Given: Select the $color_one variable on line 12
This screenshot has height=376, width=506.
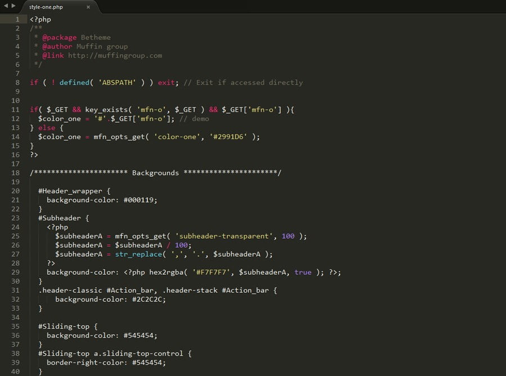Looking at the screenshot, I should (x=60, y=118).
